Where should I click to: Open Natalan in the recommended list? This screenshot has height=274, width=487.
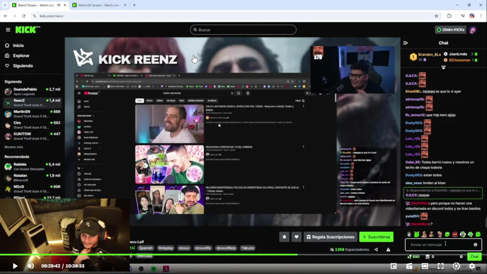click(x=32, y=178)
